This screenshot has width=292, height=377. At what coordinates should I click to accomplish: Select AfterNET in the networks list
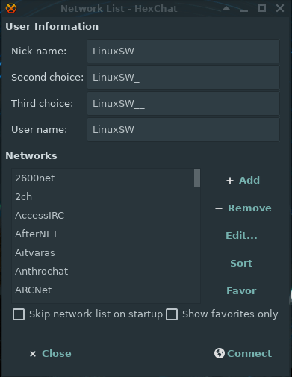[103, 234]
